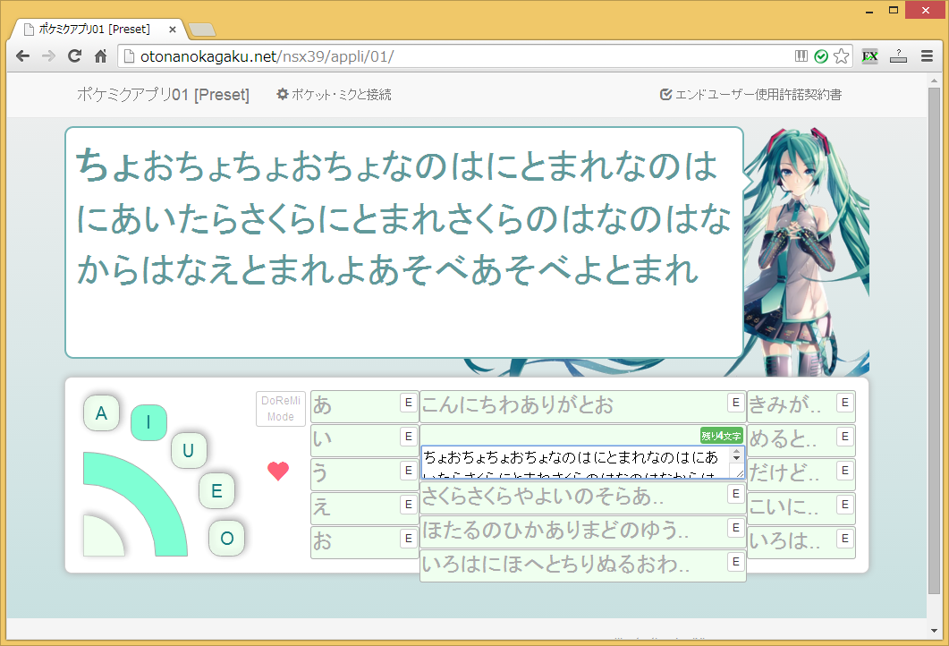Edit だけど.. with its E button
949x646 pixels.
point(845,471)
